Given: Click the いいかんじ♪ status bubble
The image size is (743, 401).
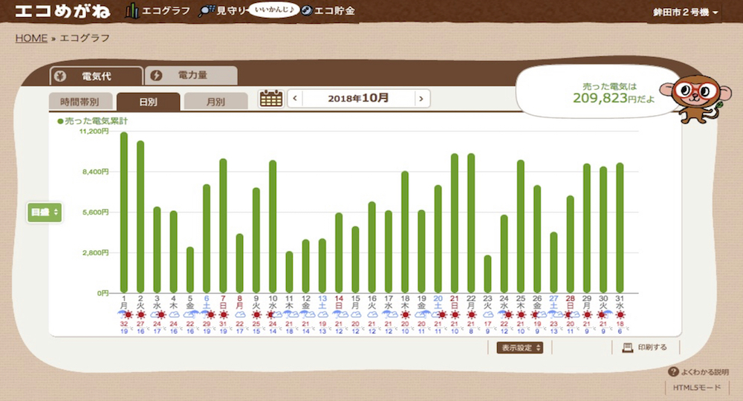Looking at the screenshot, I should coord(274,10).
